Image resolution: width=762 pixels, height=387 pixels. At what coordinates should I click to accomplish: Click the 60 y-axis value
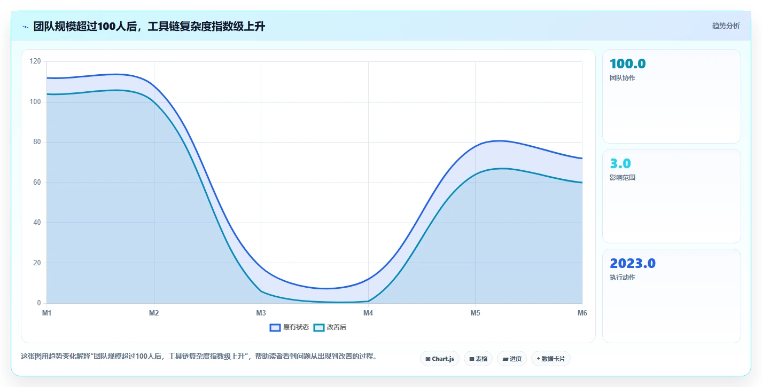tap(37, 182)
